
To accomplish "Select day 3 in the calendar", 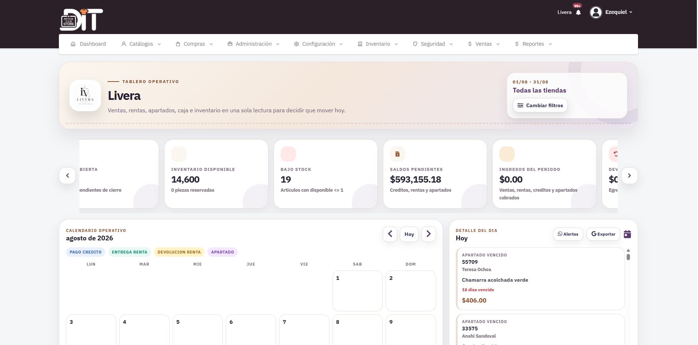I will (91, 330).
